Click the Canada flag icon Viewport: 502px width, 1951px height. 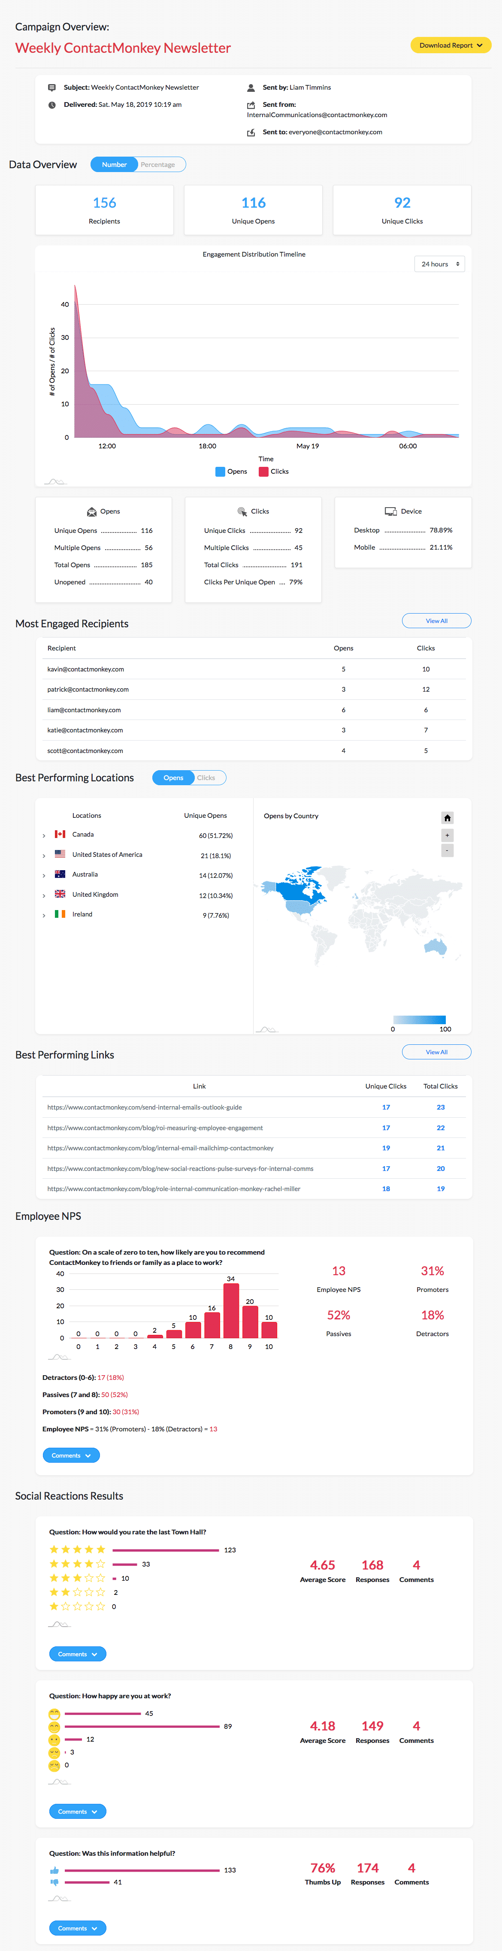[x=60, y=835]
